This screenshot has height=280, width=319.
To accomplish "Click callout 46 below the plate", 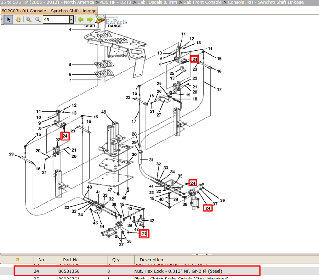I will 124,198.
